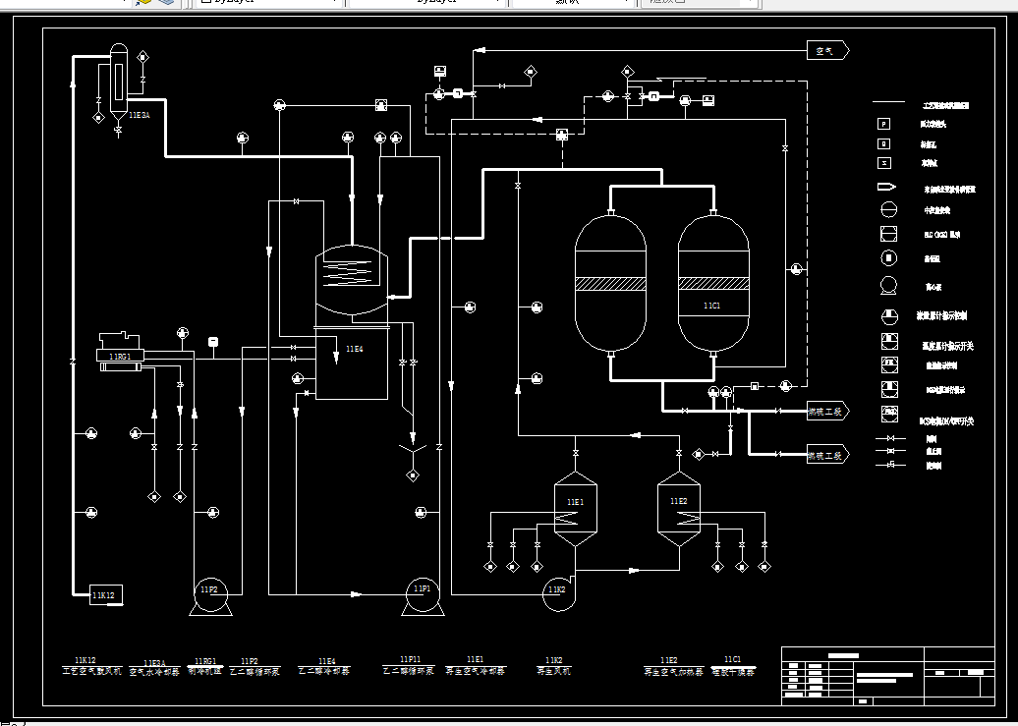Screen dimensions: 1018x726
Task: Click the 11P11 heading in the equipment list
Action: pos(411,659)
